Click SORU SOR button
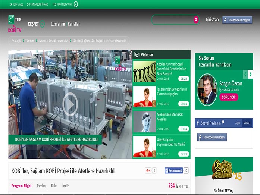260x195 pixels. [229, 97]
